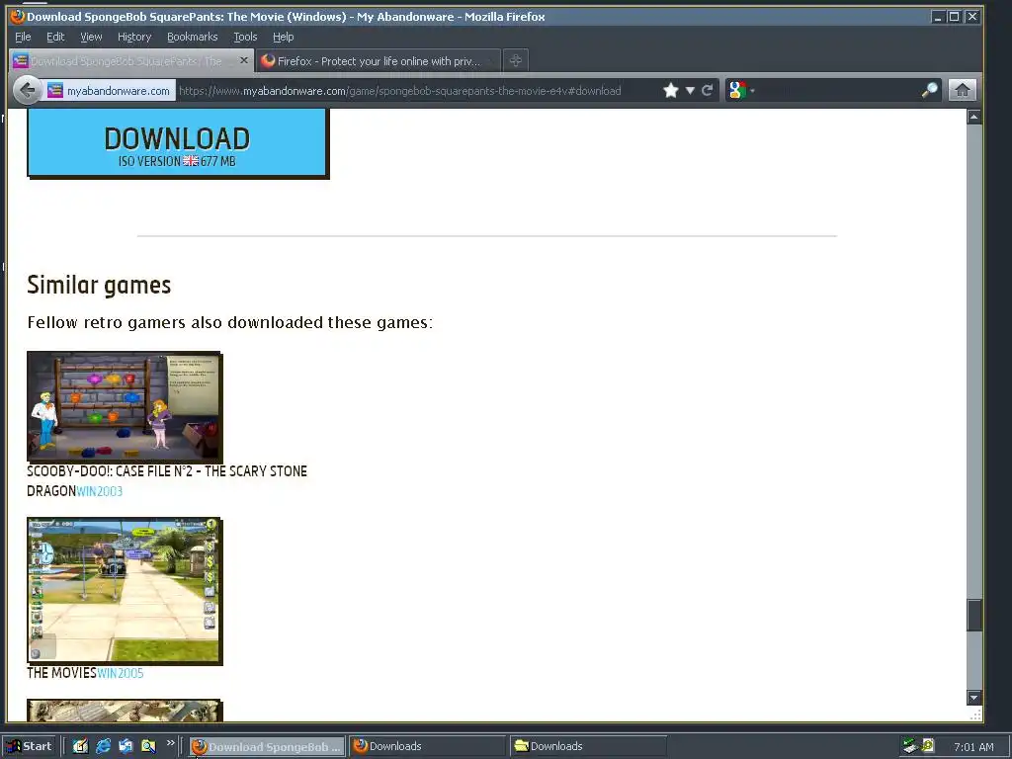Select the Download SpongeBob SquarePants tab
Viewport: 1012px width, 759px height.
pos(131,60)
